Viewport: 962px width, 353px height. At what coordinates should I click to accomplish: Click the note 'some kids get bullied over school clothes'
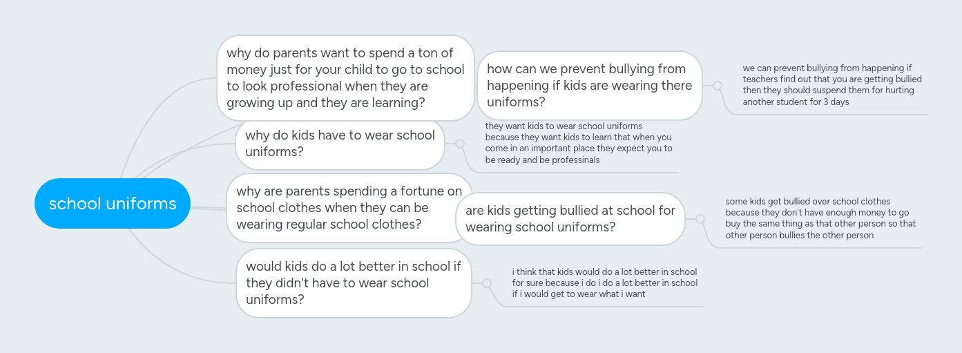coord(820,218)
